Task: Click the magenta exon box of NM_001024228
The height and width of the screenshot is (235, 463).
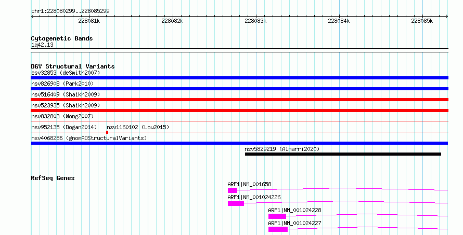Action: 277,216
